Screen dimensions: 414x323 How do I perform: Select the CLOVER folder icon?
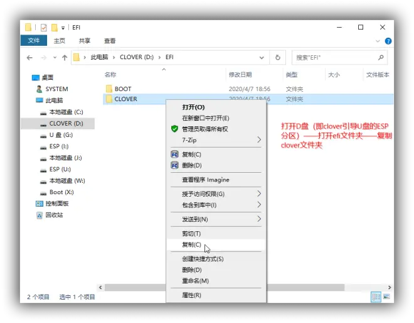(x=109, y=99)
